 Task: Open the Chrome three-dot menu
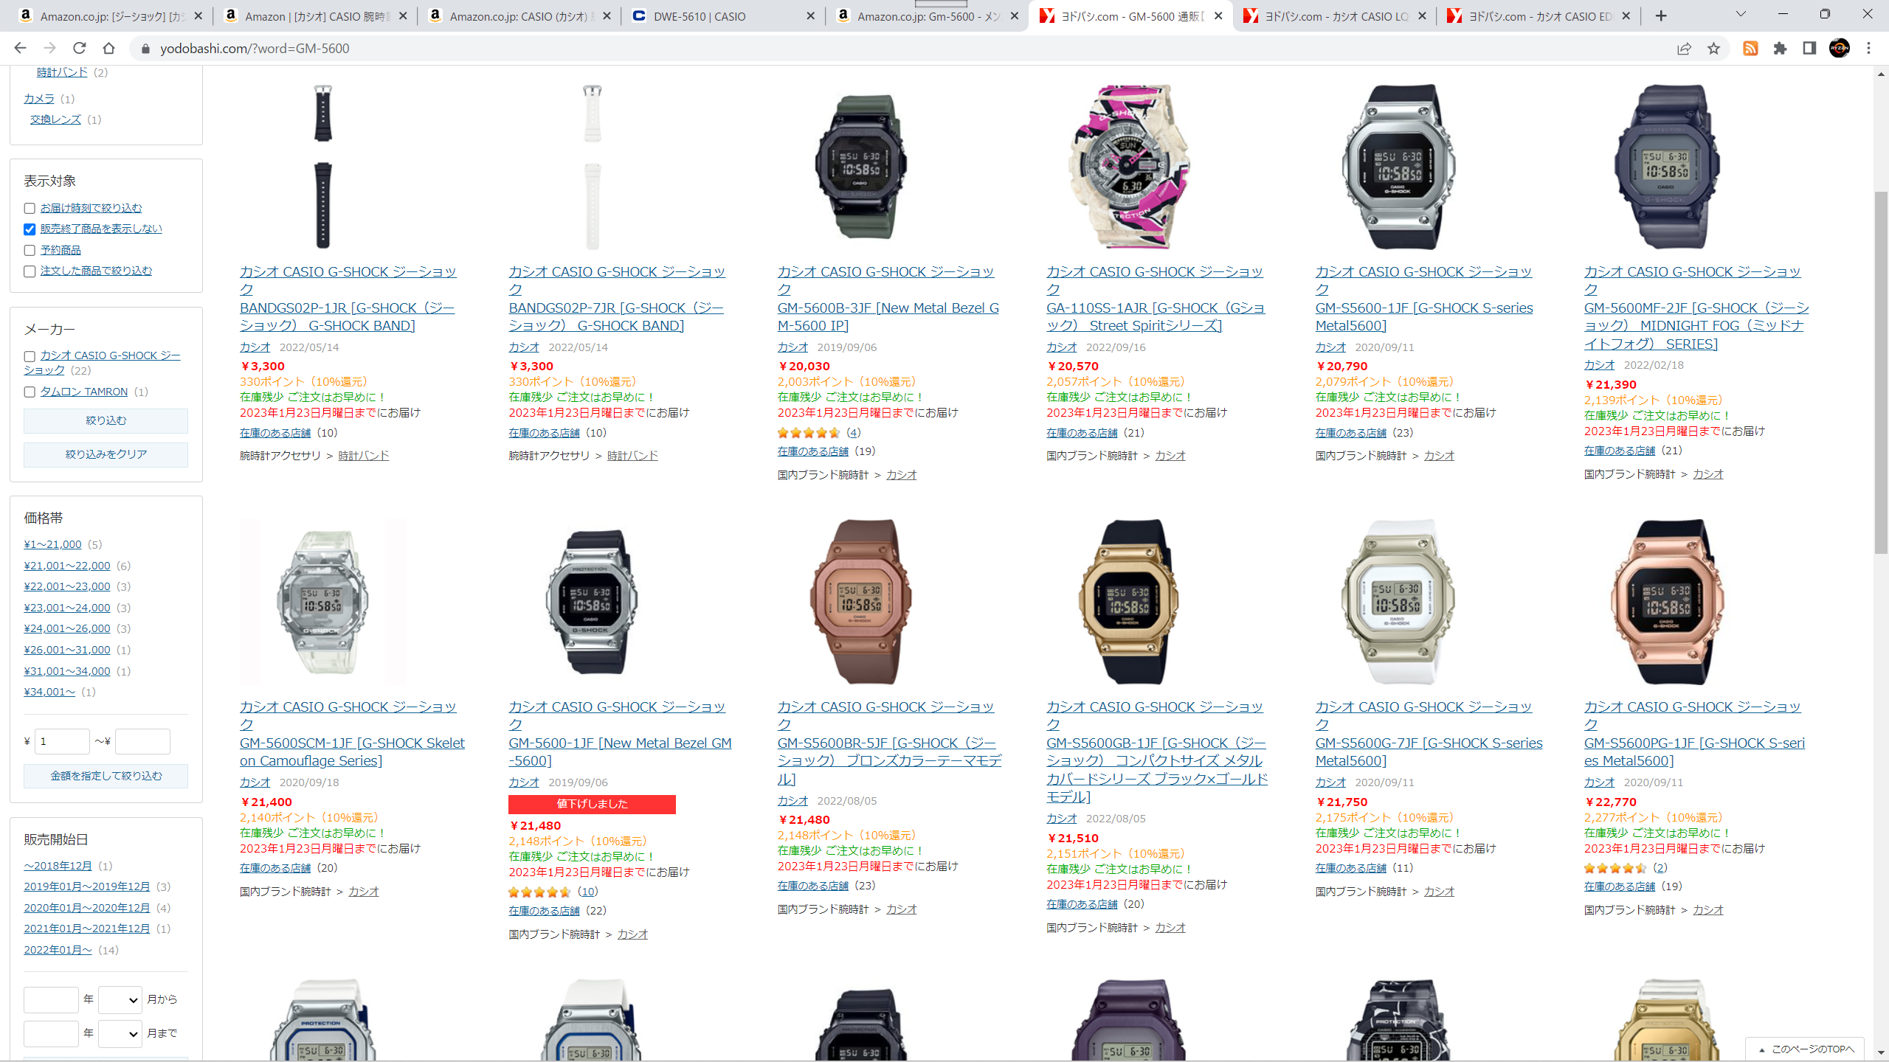(x=1869, y=48)
